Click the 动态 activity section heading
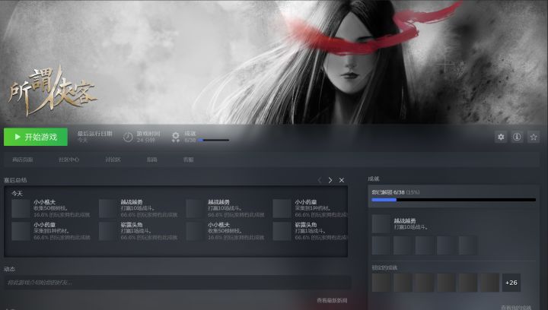Image resolution: width=548 pixels, height=310 pixels. coord(9,269)
